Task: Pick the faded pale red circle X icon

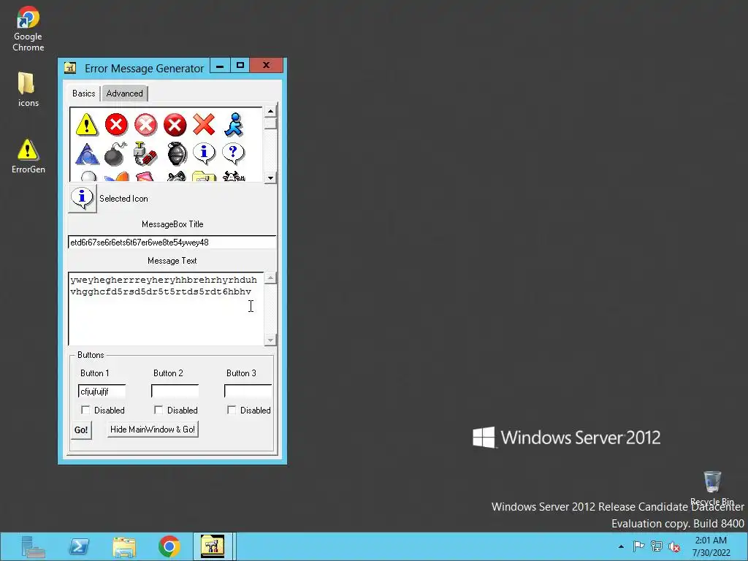Action: coord(145,125)
